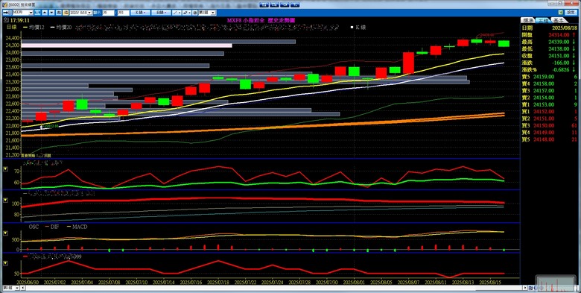Click the scroll-right arrow on bottom scrollbar
Image resolution: width=581 pixels, height=293 pixels.
(525, 288)
